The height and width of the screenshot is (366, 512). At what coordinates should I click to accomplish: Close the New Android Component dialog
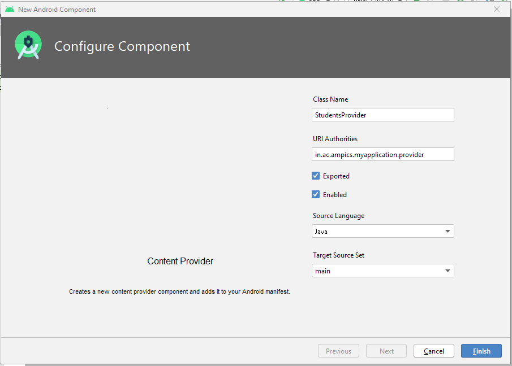pyautogui.click(x=497, y=9)
